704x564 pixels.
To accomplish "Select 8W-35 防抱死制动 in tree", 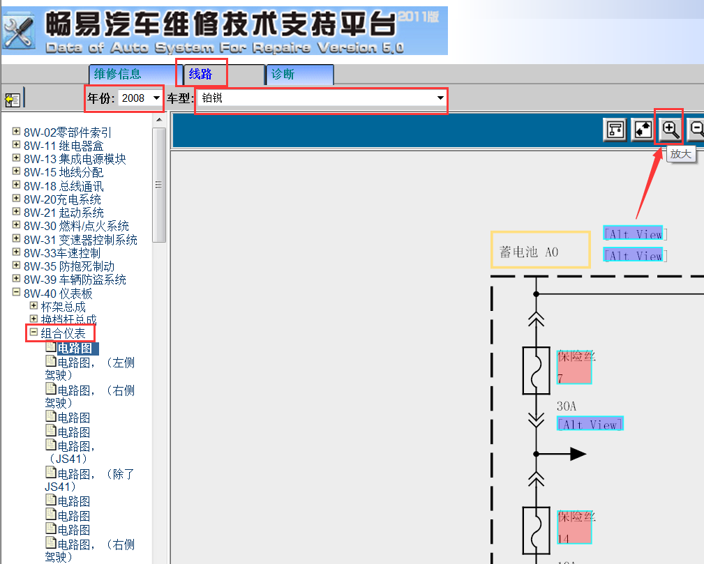I will click(69, 266).
